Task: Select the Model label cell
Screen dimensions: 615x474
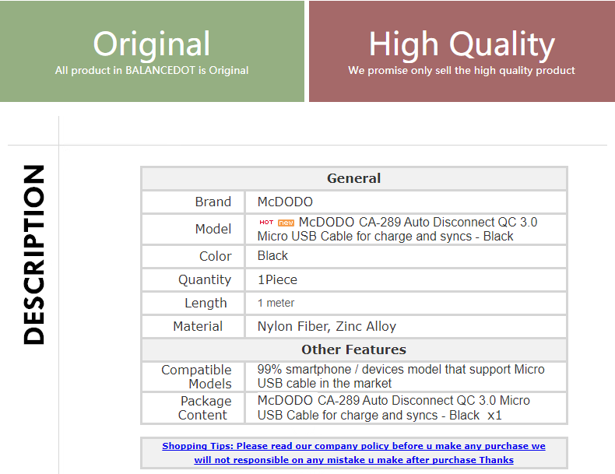Action: (x=193, y=229)
